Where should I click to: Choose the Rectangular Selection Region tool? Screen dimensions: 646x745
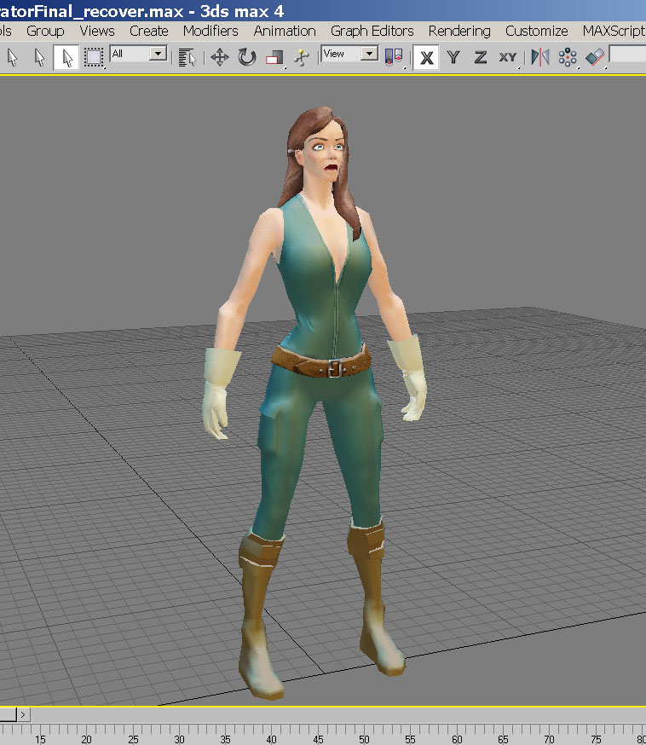tap(93, 57)
